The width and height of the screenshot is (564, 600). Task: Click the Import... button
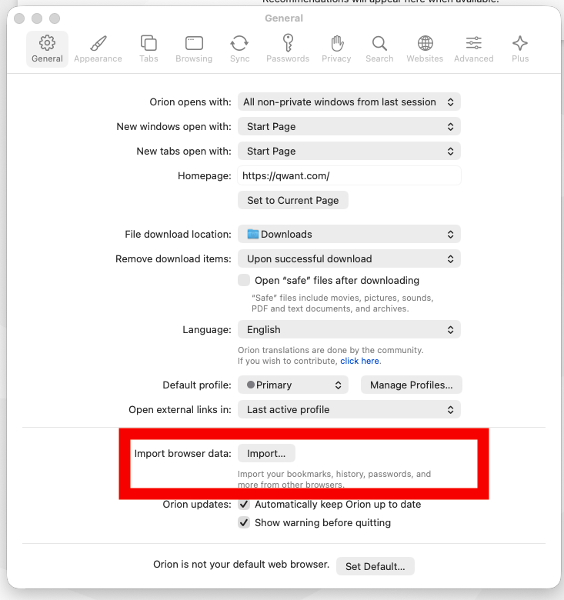[266, 453]
